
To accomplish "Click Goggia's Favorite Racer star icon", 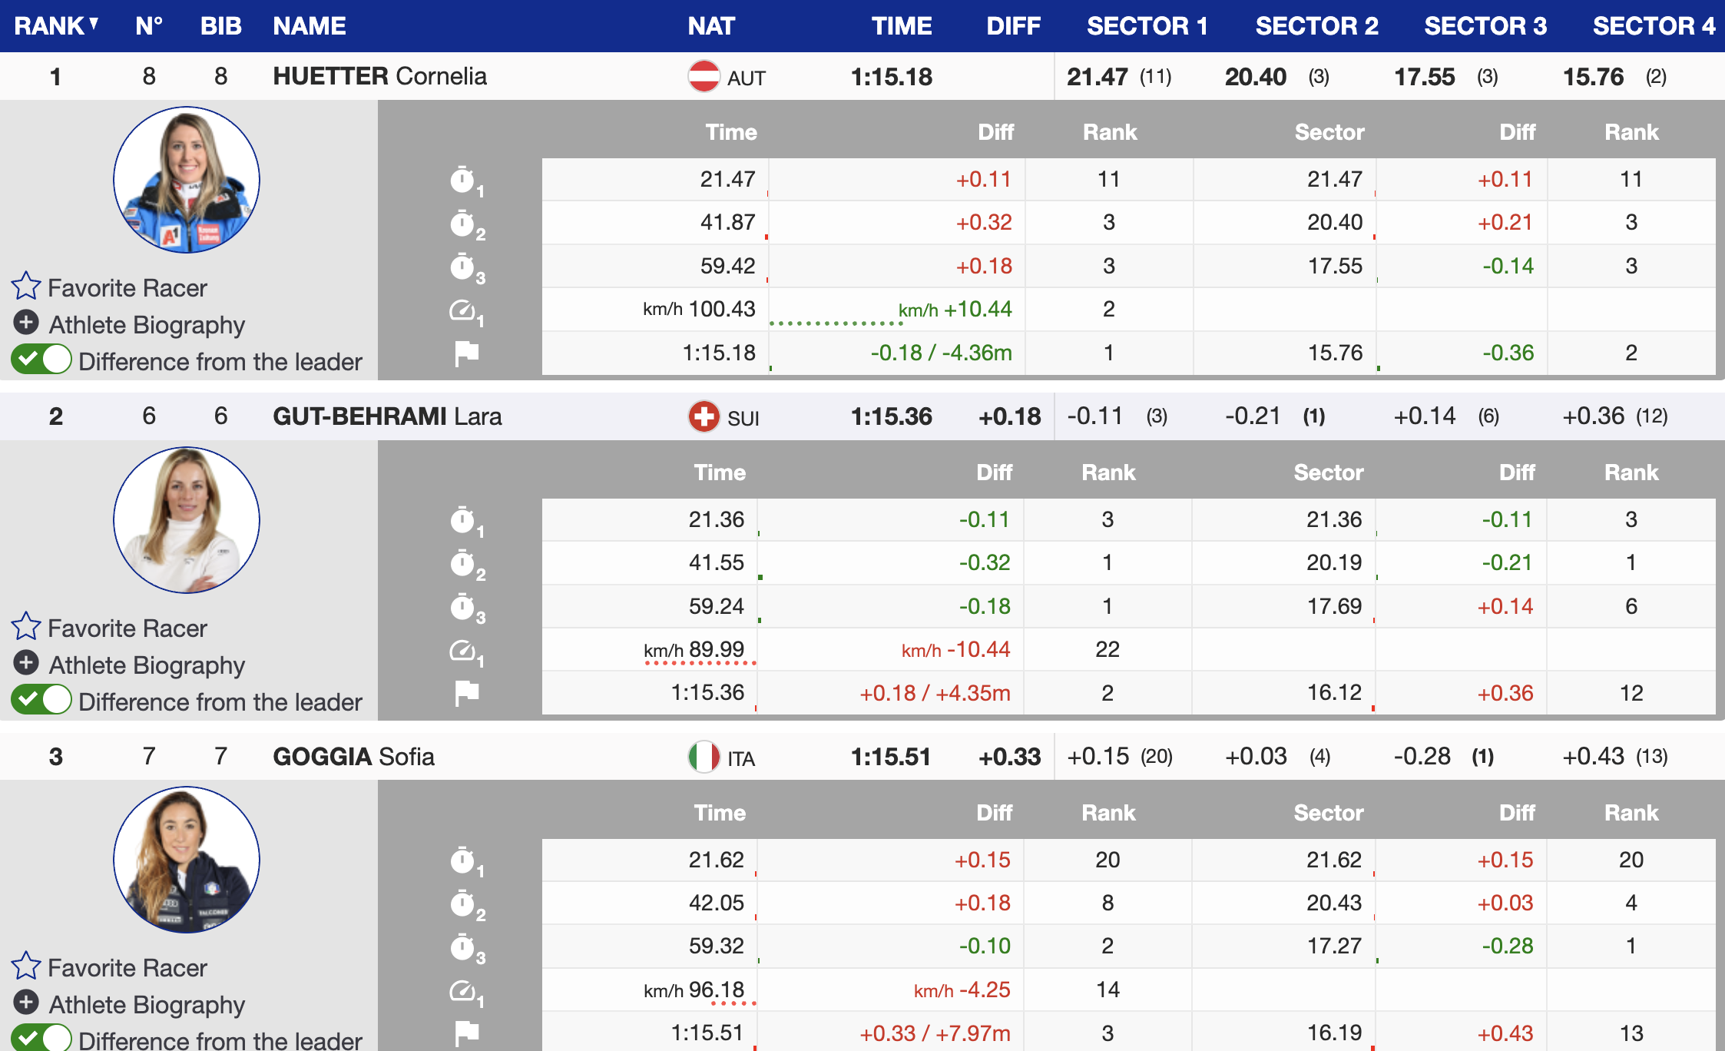I will point(25,966).
